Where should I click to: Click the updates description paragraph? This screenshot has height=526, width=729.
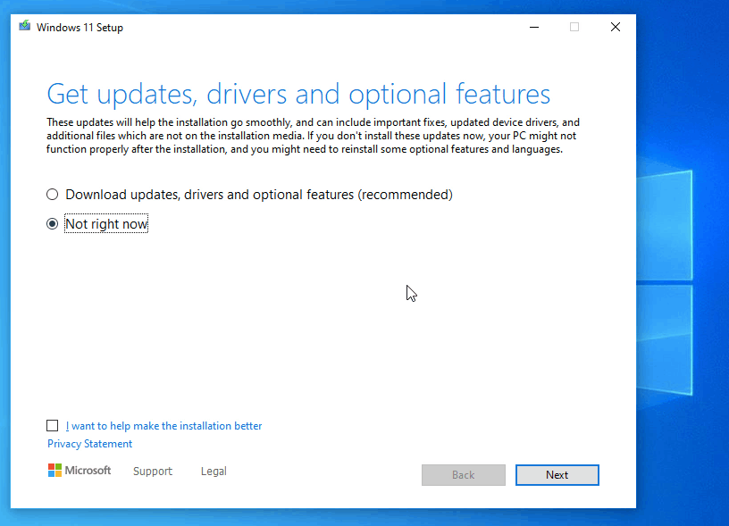(313, 136)
